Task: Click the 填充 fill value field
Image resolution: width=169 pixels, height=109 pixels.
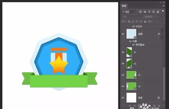Action: click(x=157, y=22)
